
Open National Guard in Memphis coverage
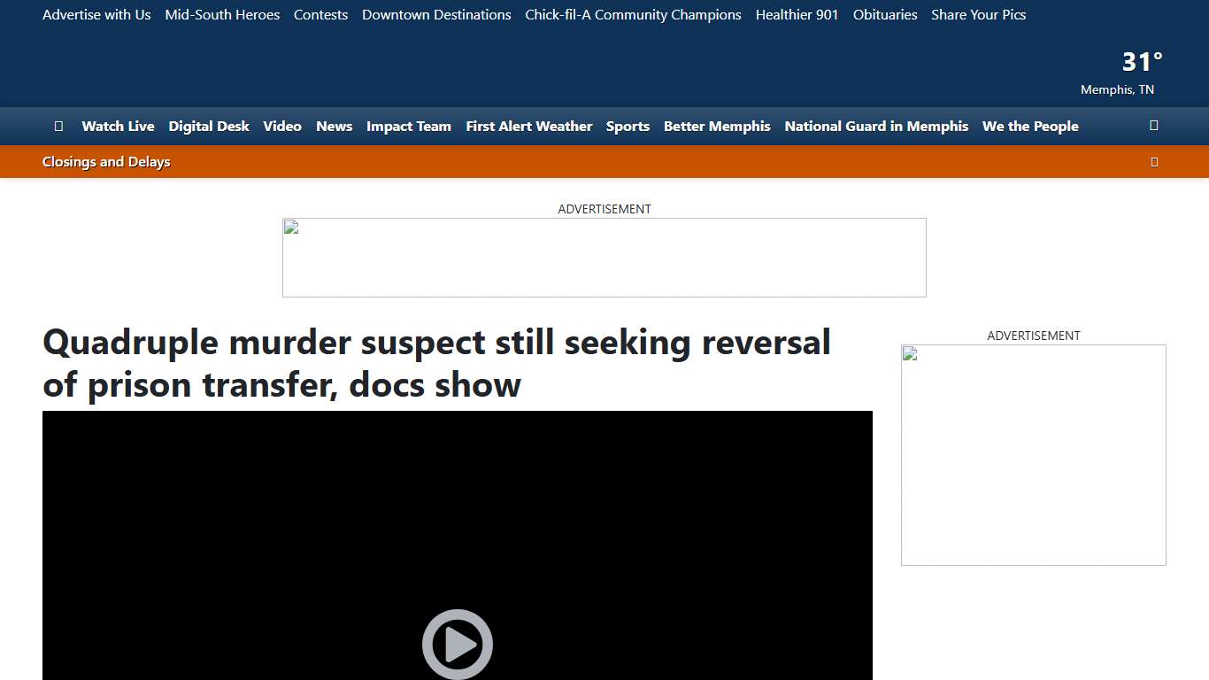coord(875,126)
